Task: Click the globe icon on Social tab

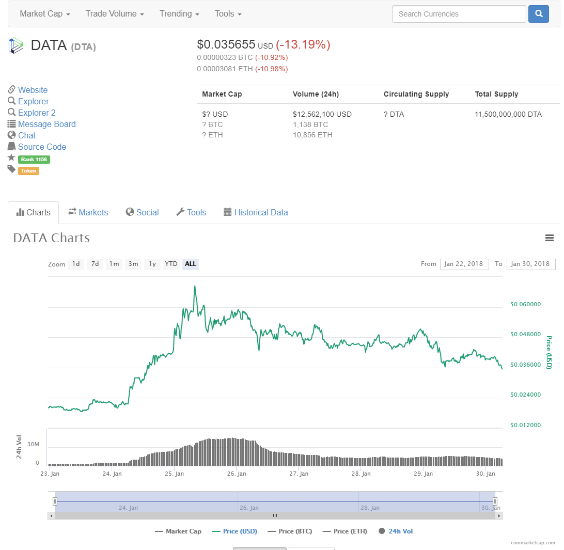Action: tap(130, 212)
